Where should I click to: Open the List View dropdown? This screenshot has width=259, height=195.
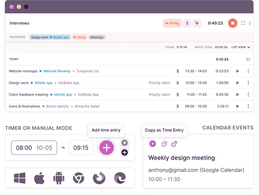pyautogui.click(x=241, y=47)
